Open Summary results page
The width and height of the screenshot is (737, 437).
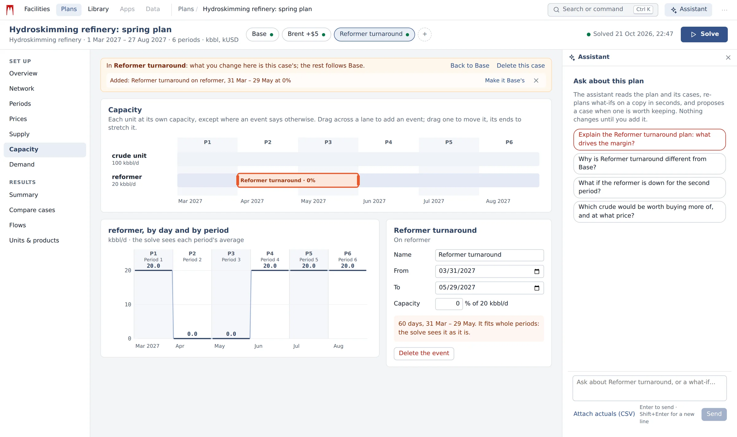click(x=45, y=195)
